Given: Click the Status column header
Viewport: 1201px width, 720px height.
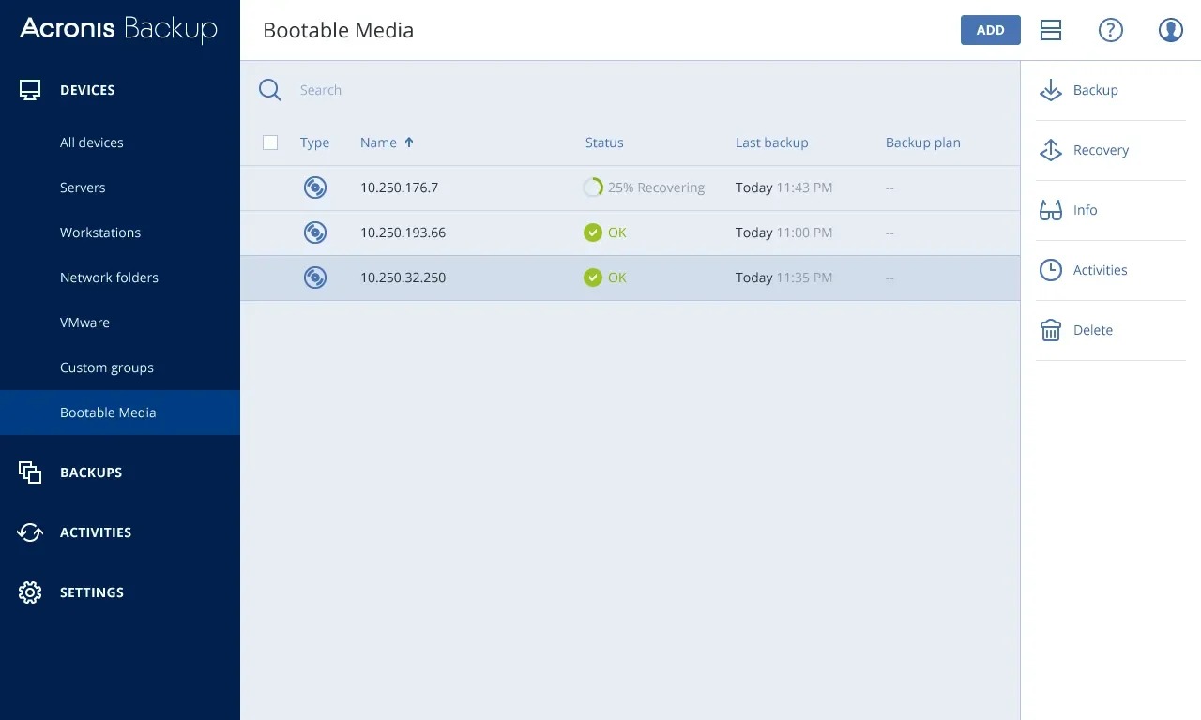Looking at the screenshot, I should click(x=603, y=142).
